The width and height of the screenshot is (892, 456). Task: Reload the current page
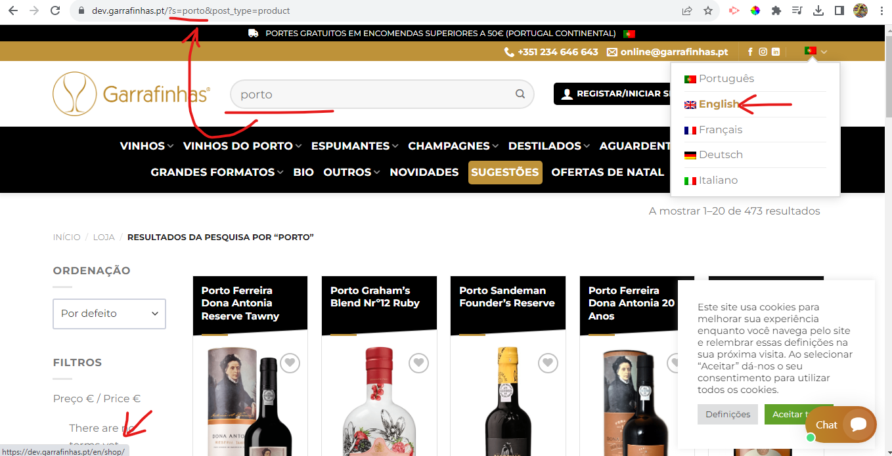coord(55,10)
